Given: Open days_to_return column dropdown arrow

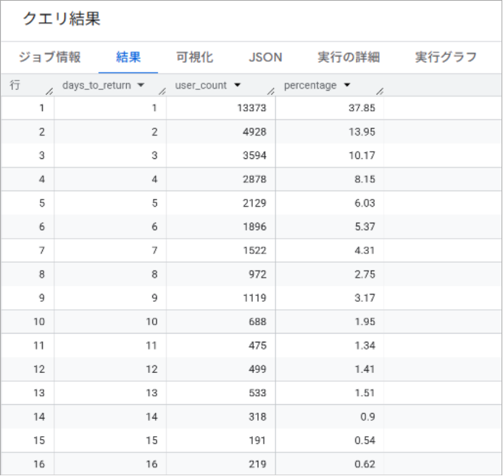Looking at the screenshot, I should pos(141,86).
